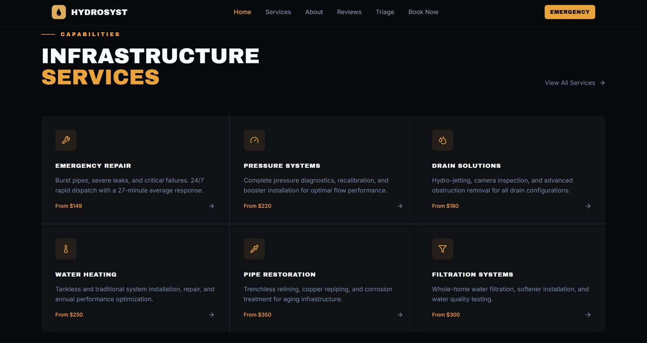Select the Pipe Restoration heading
The width and height of the screenshot is (647, 343).
279,274
